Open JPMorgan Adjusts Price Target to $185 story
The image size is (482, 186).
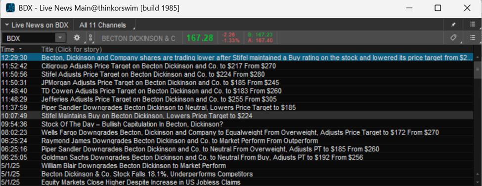point(160,83)
